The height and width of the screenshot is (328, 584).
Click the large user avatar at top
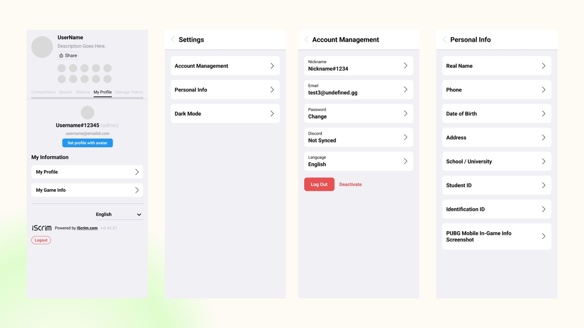pos(42,47)
